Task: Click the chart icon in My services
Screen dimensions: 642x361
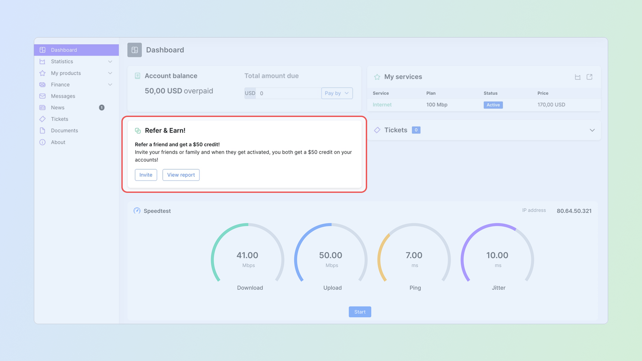Action: click(577, 77)
